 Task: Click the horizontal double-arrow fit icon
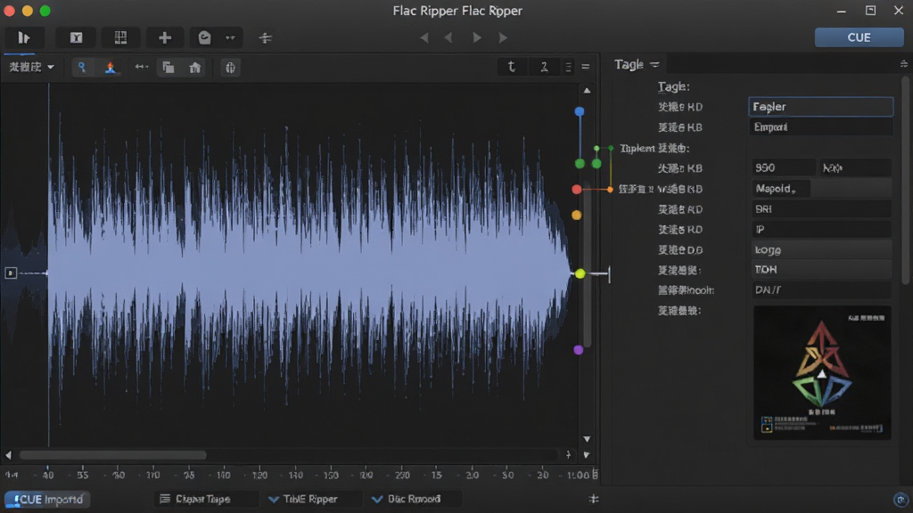pyautogui.click(x=141, y=68)
